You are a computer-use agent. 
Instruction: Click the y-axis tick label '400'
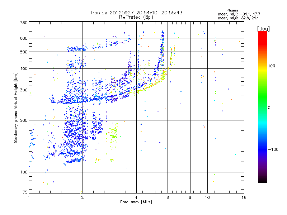[24, 69]
